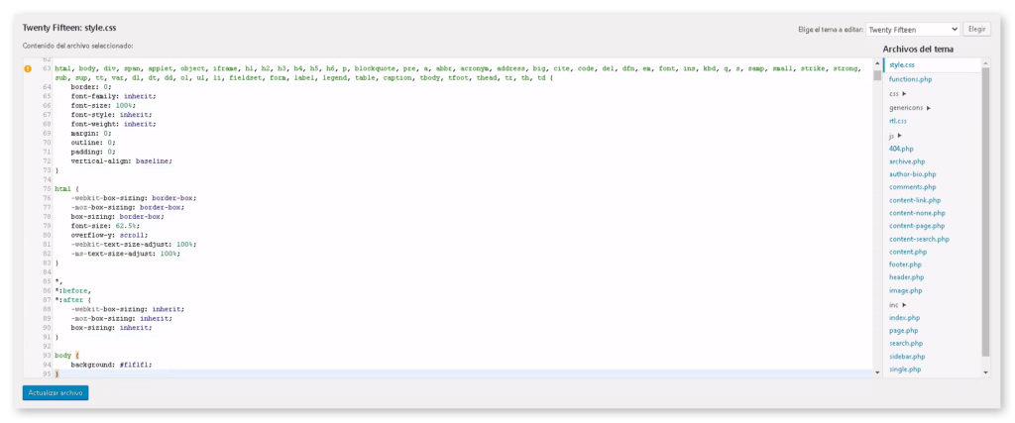Open content-none.php file
This screenshot has width=1015, height=423.
917,213
